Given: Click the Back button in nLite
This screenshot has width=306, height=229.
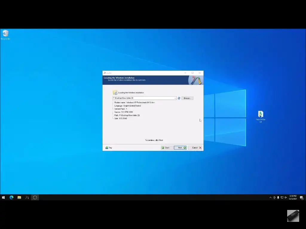Looking at the screenshot, I should point(167,148).
